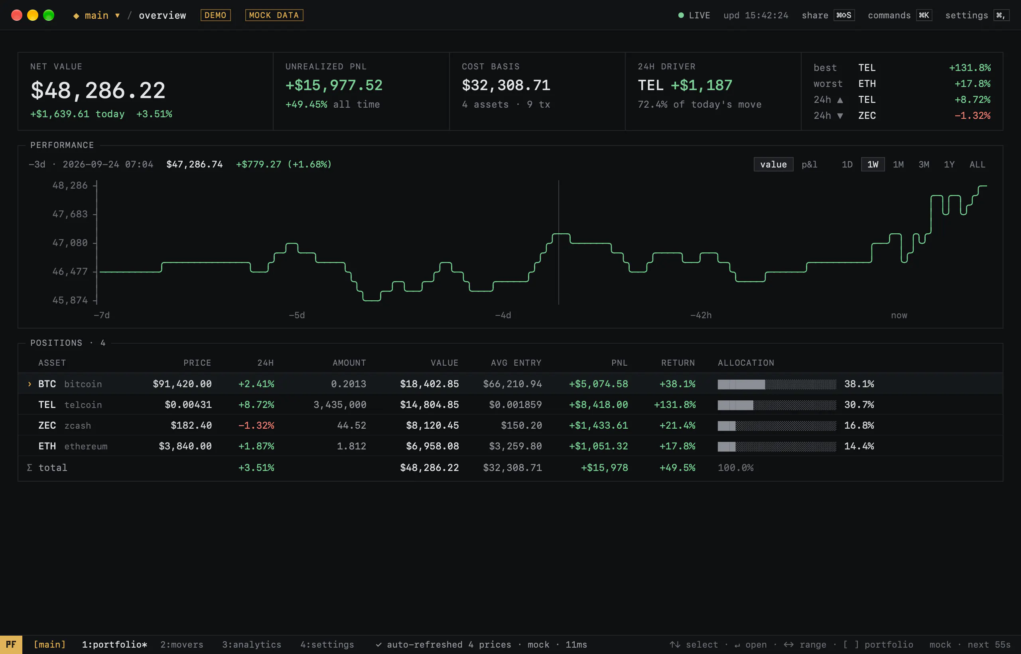Select the 1D chart range
Viewport: 1021px width, 654px height.
click(847, 164)
